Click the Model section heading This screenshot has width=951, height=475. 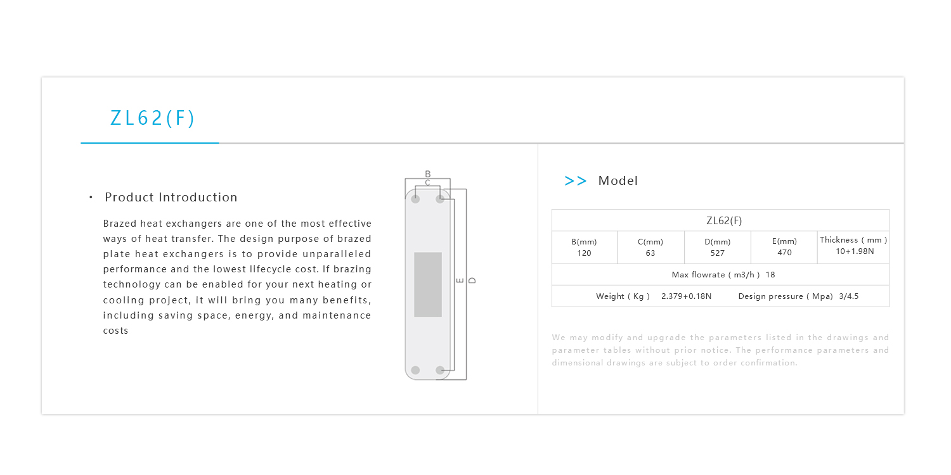(618, 181)
